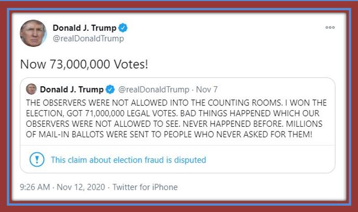Click the 'Now 73,000,000 Votes!' tweet text
This screenshot has height=212, width=358.
[84, 64]
